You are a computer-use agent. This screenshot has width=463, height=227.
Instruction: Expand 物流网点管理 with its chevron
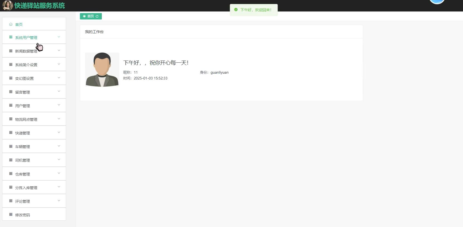[59, 119]
